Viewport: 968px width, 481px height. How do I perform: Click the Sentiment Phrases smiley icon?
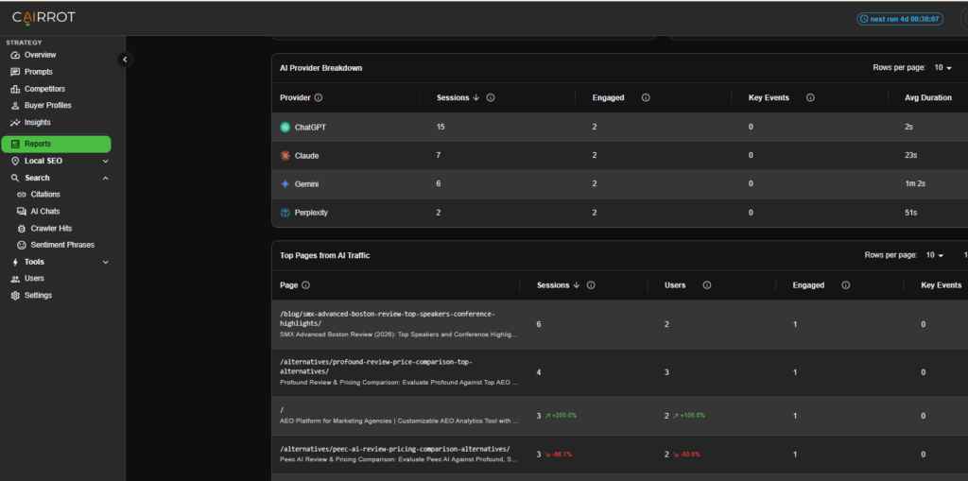(22, 245)
